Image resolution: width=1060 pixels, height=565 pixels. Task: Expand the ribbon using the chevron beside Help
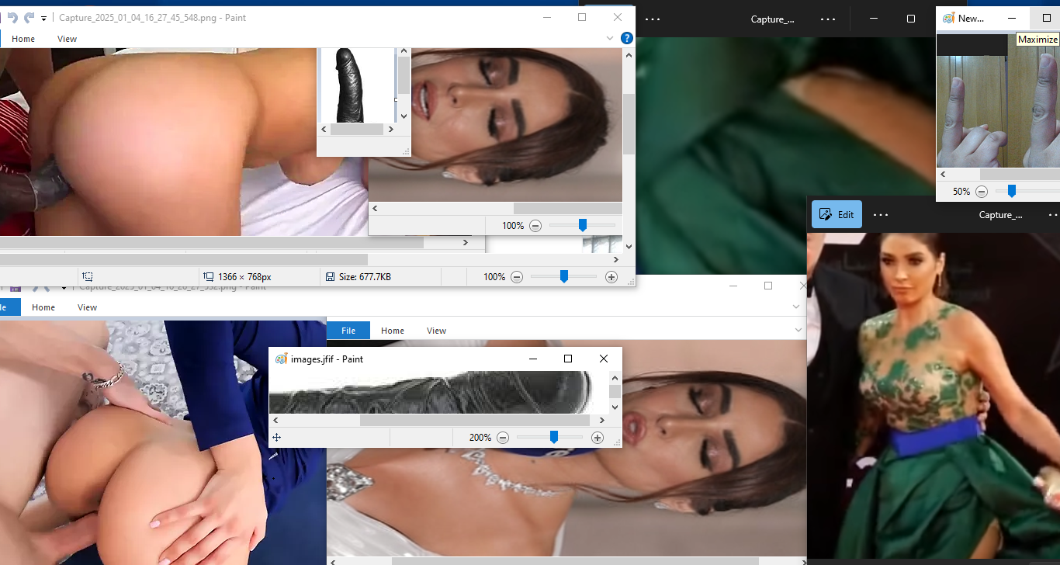(x=610, y=38)
